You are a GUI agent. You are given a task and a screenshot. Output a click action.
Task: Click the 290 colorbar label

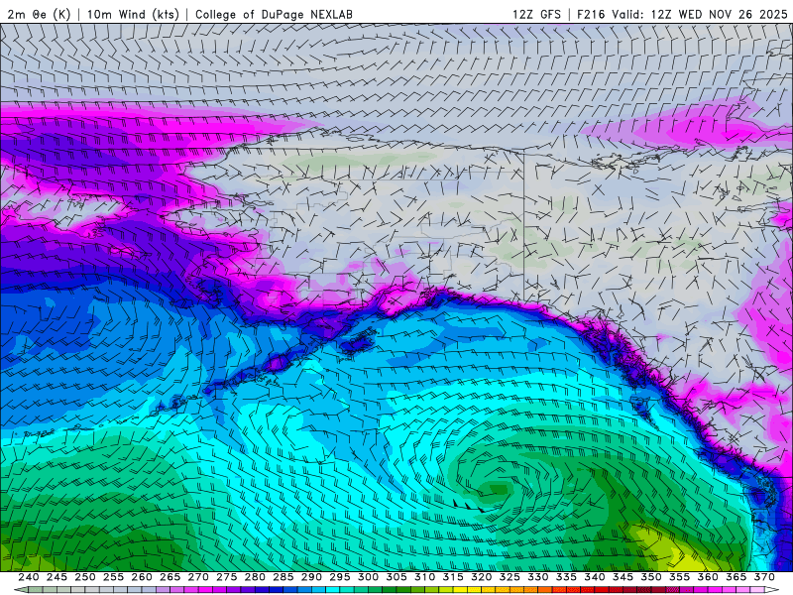point(311,577)
